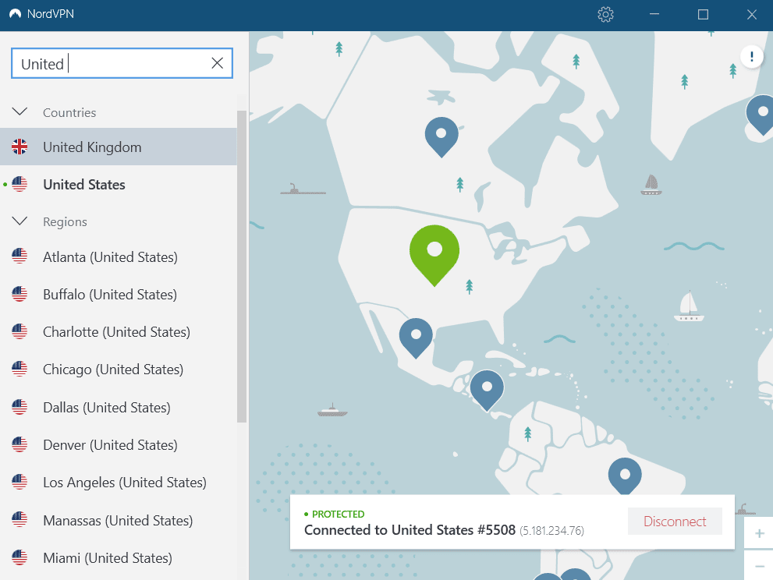The image size is (773, 580).
Task: Click the NordVPN logo in title bar
Action: 16,14
